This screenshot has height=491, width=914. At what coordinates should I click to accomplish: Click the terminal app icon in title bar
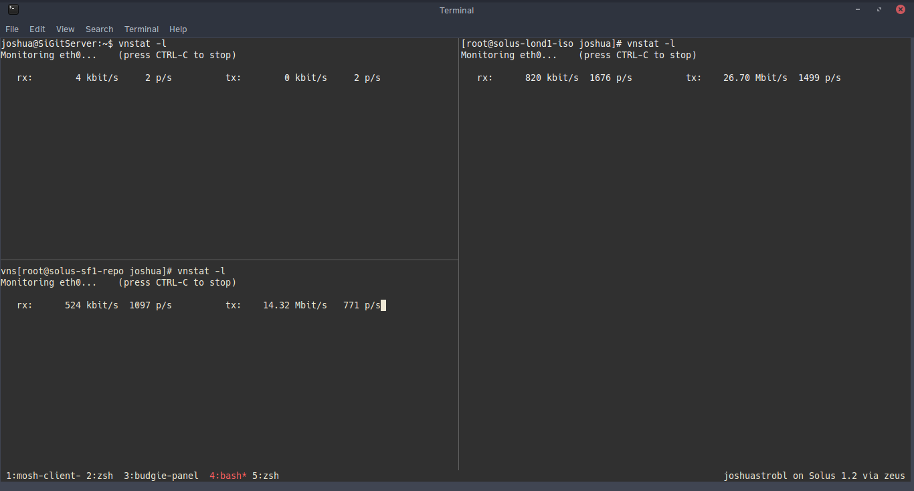pos(13,9)
